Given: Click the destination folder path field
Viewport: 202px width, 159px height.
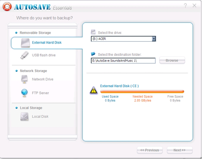Looking at the screenshot, I should 123,61.
